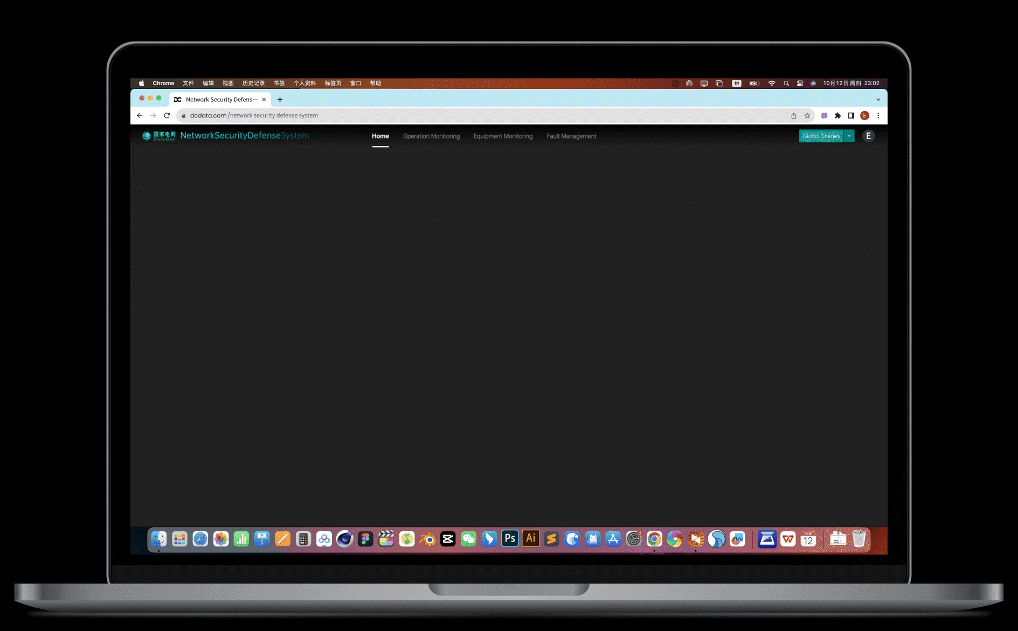The height and width of the screenshot is (631, 1018).
Task: Open the 视图 menu
Action: point(228,83)
